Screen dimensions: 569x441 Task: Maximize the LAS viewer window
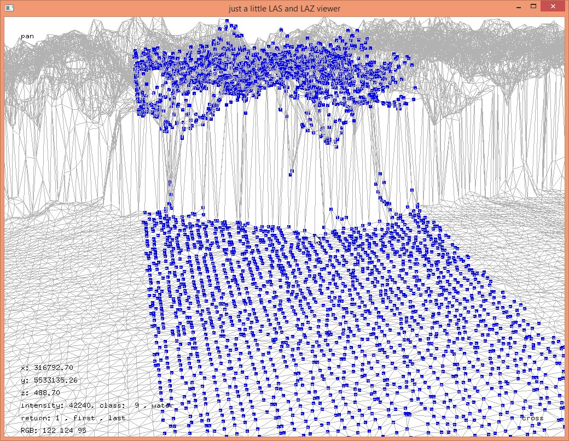(533, 7)
